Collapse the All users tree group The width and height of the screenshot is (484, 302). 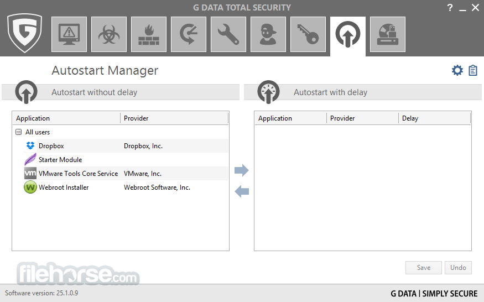(x=18, y=132)
